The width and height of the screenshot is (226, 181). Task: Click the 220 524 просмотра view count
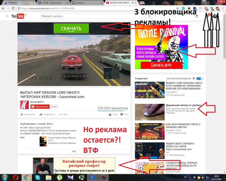point(112,108)
